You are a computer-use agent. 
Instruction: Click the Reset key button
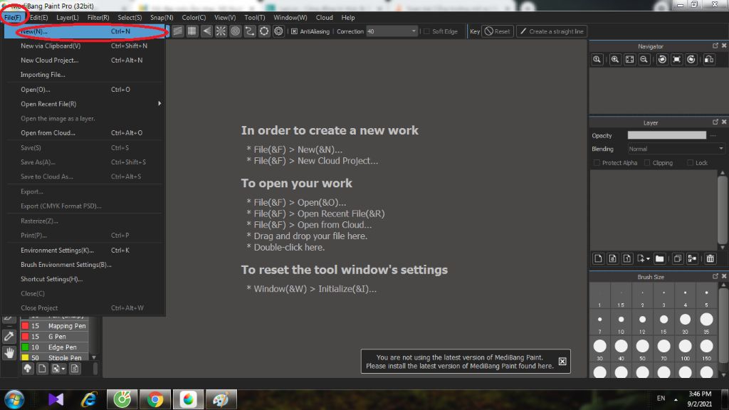[x=498, y=31]
